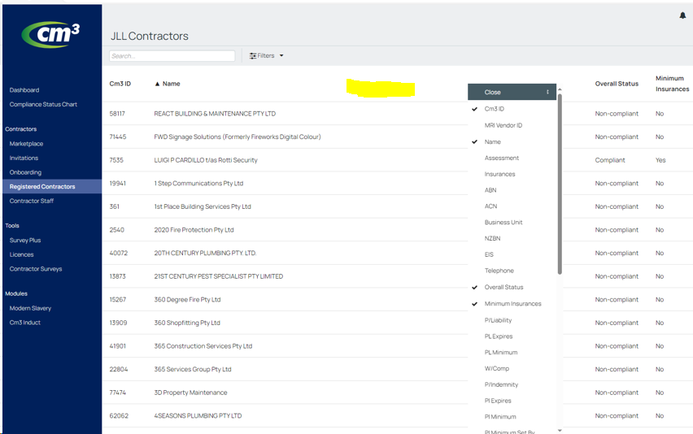Enable the Telephone column
693x434 pixels.
pos(499,271)
